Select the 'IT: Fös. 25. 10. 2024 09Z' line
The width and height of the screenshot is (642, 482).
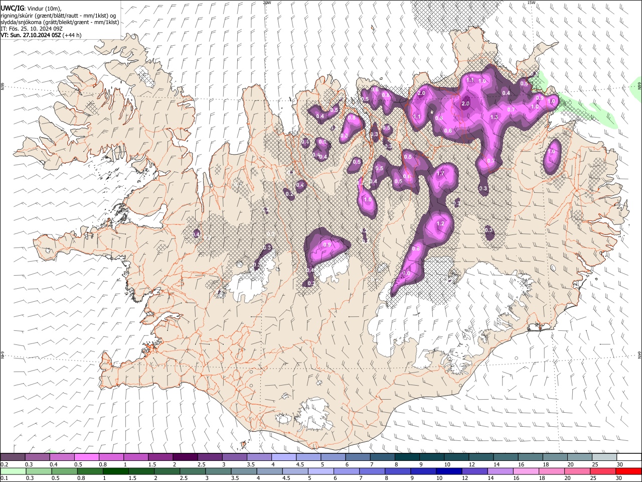pos(32,29)
